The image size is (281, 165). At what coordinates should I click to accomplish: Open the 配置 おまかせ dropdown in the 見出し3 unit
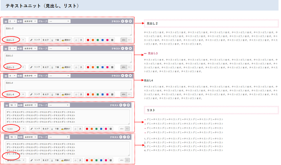[30, 48]
